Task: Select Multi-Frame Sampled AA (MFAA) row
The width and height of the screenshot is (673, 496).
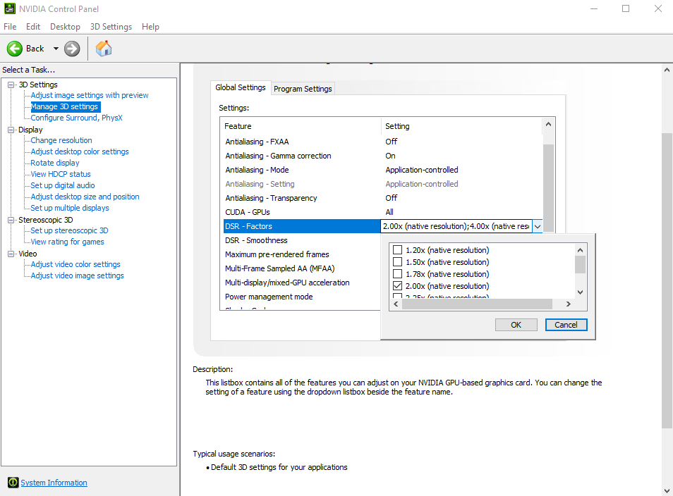Action: point(302,269)
